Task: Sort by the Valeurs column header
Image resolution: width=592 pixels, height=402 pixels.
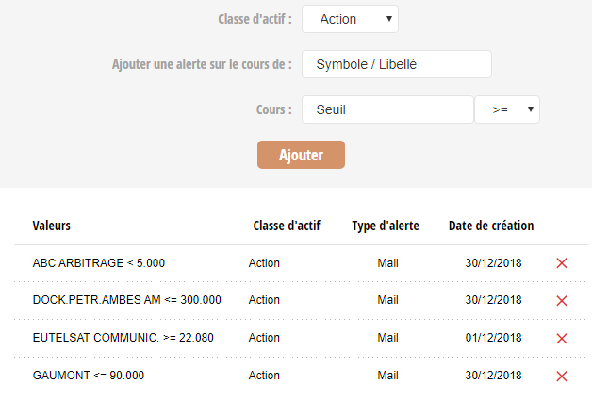Action: (x=51, y=226)
